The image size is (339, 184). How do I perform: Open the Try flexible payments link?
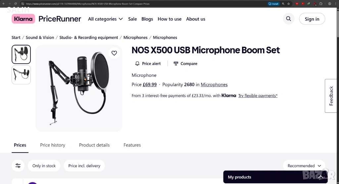tap(258, 96)
